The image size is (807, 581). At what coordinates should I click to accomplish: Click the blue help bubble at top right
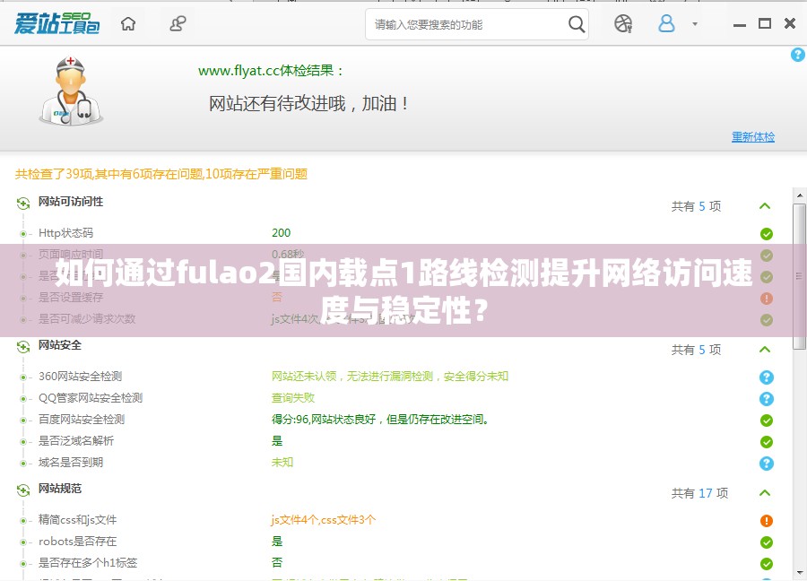click(797, 56)
